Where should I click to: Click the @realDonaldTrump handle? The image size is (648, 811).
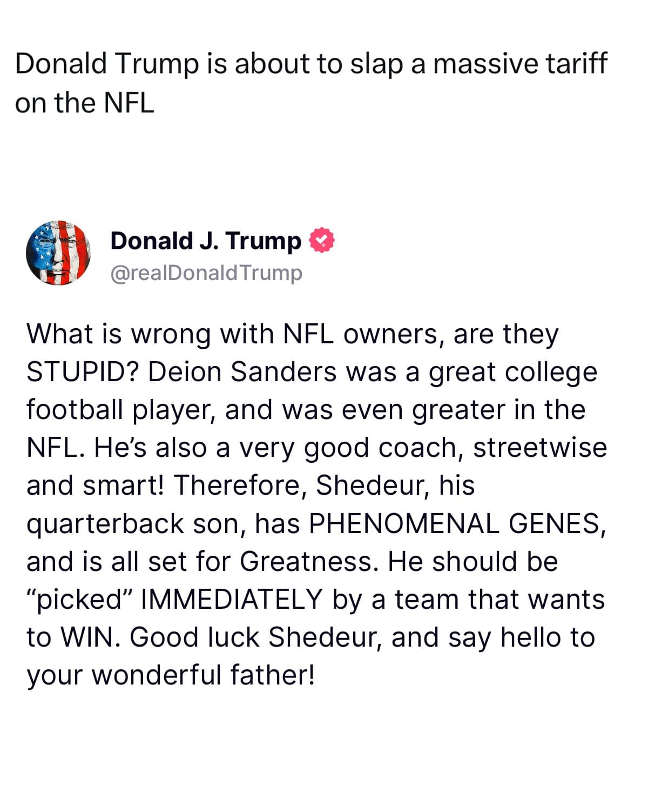pyautogui.click(x=206, y=272)
